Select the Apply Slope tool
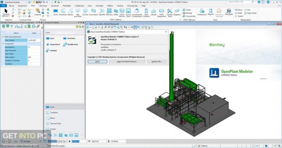The image size is (282, 148). coord(250,13)
